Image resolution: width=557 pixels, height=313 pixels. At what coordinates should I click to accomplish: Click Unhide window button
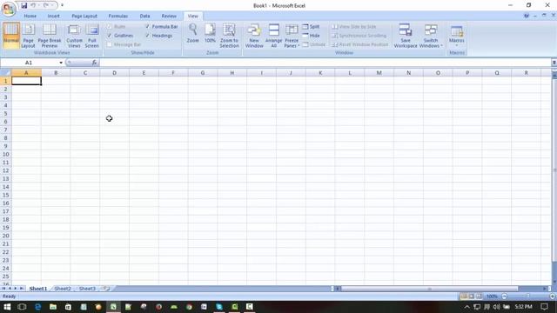pos(314,44)
